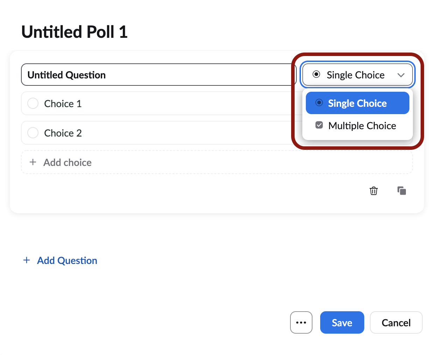
Task: Select the radio button for Choice 2
Action: [x=33, y=133]
